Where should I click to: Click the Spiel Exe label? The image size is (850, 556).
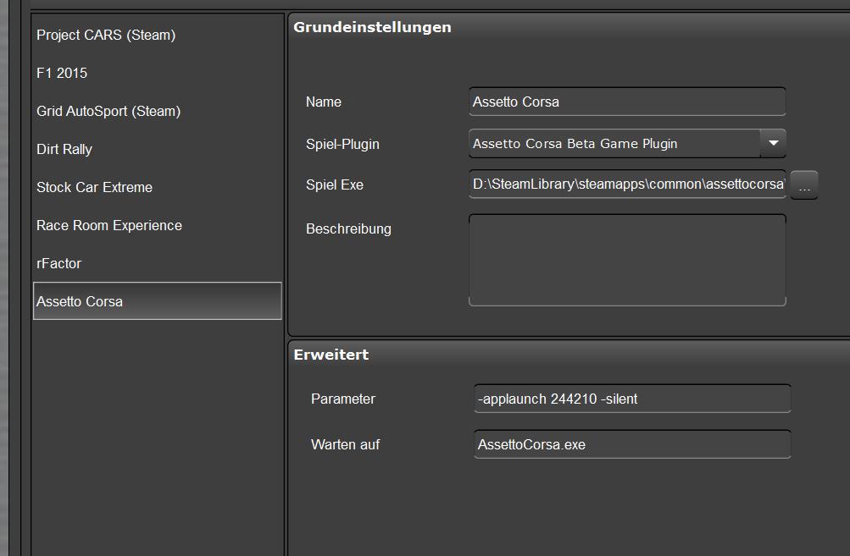[x=335, y=184]
